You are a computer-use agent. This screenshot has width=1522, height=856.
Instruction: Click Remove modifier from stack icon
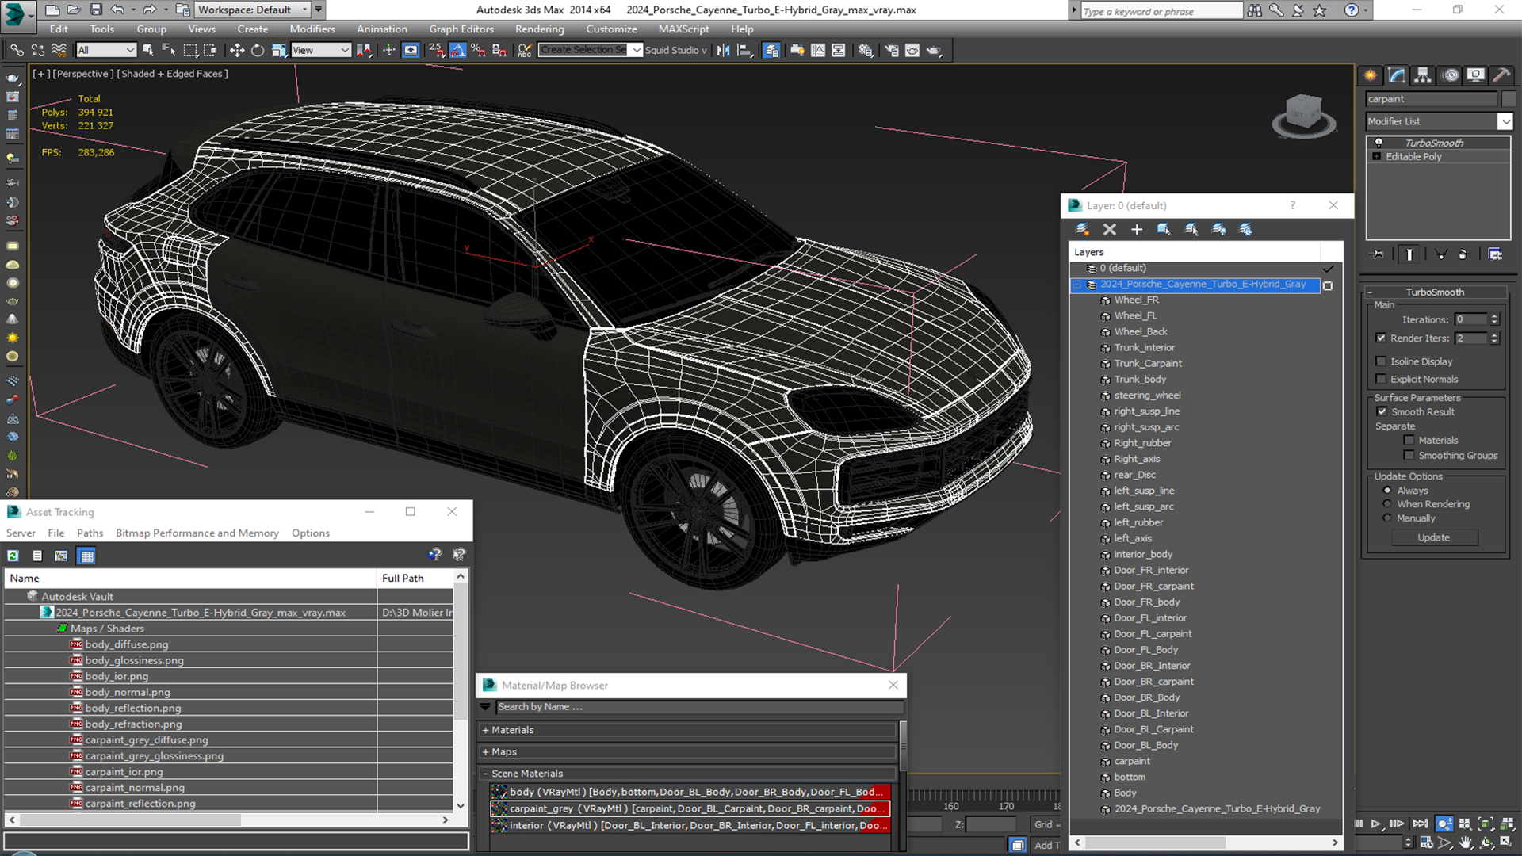1463,254
